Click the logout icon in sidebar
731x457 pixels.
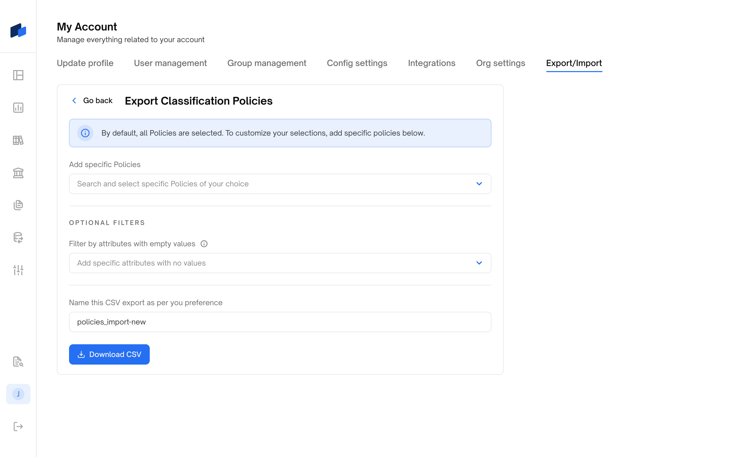coord(18,427)
